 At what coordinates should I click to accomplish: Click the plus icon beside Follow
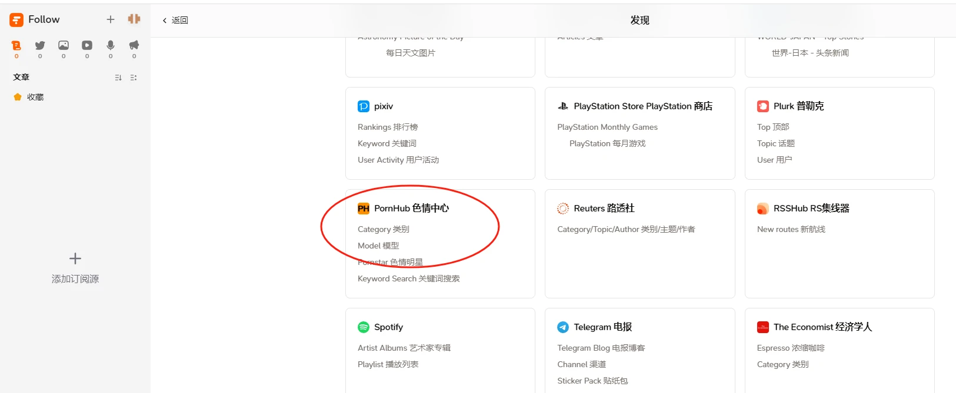(x=110, y=19)
